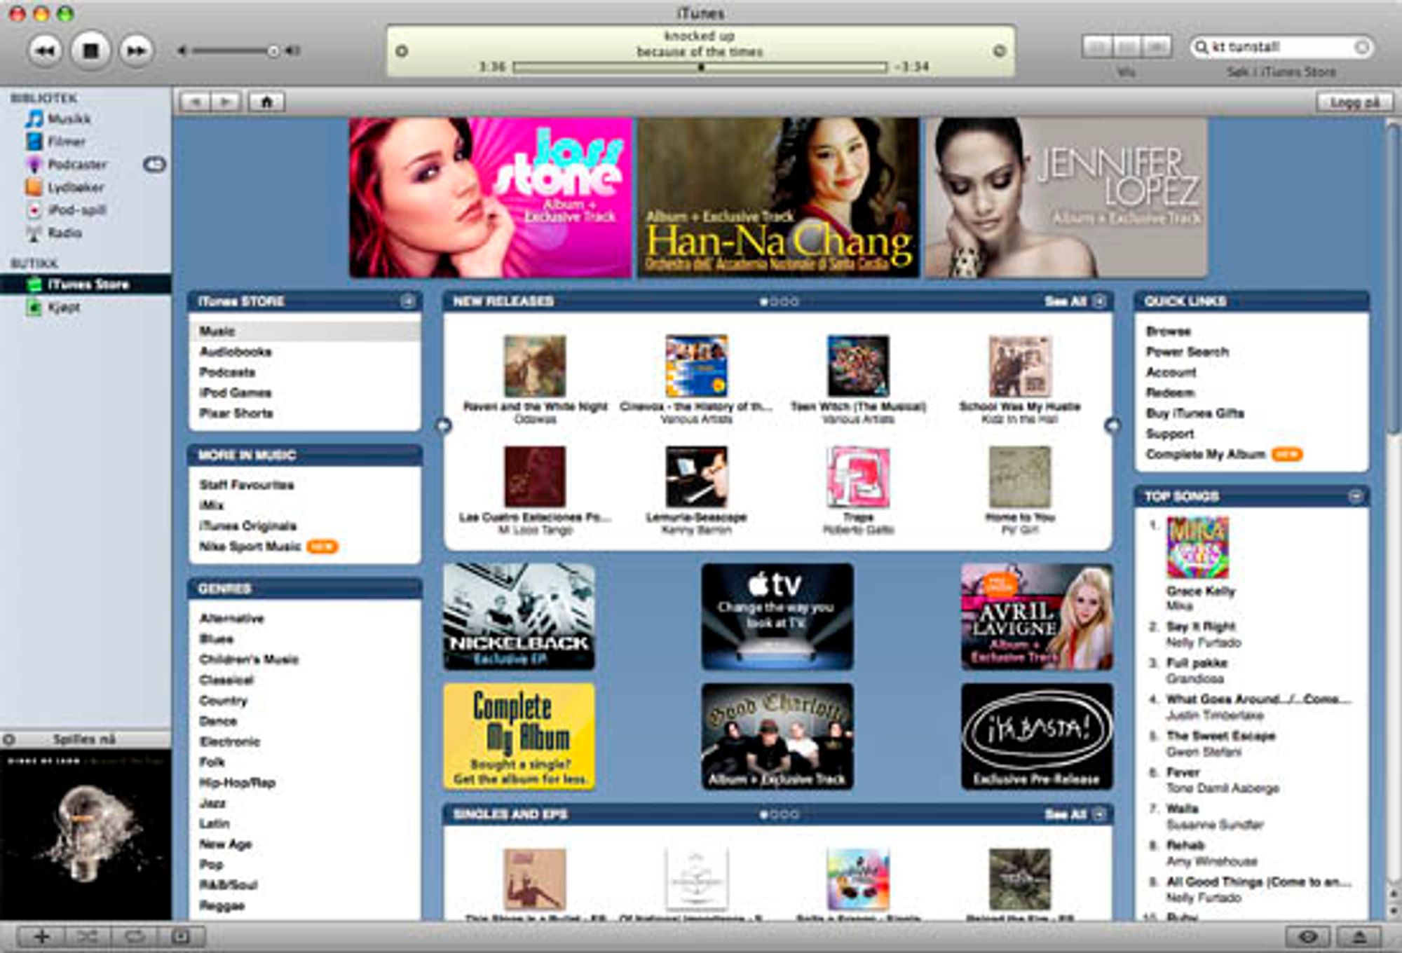Open the Jennifer Lopez banner
The width and height of the screenshot is (1402, 953).
pyautogui.click(x=1066, y=198)
